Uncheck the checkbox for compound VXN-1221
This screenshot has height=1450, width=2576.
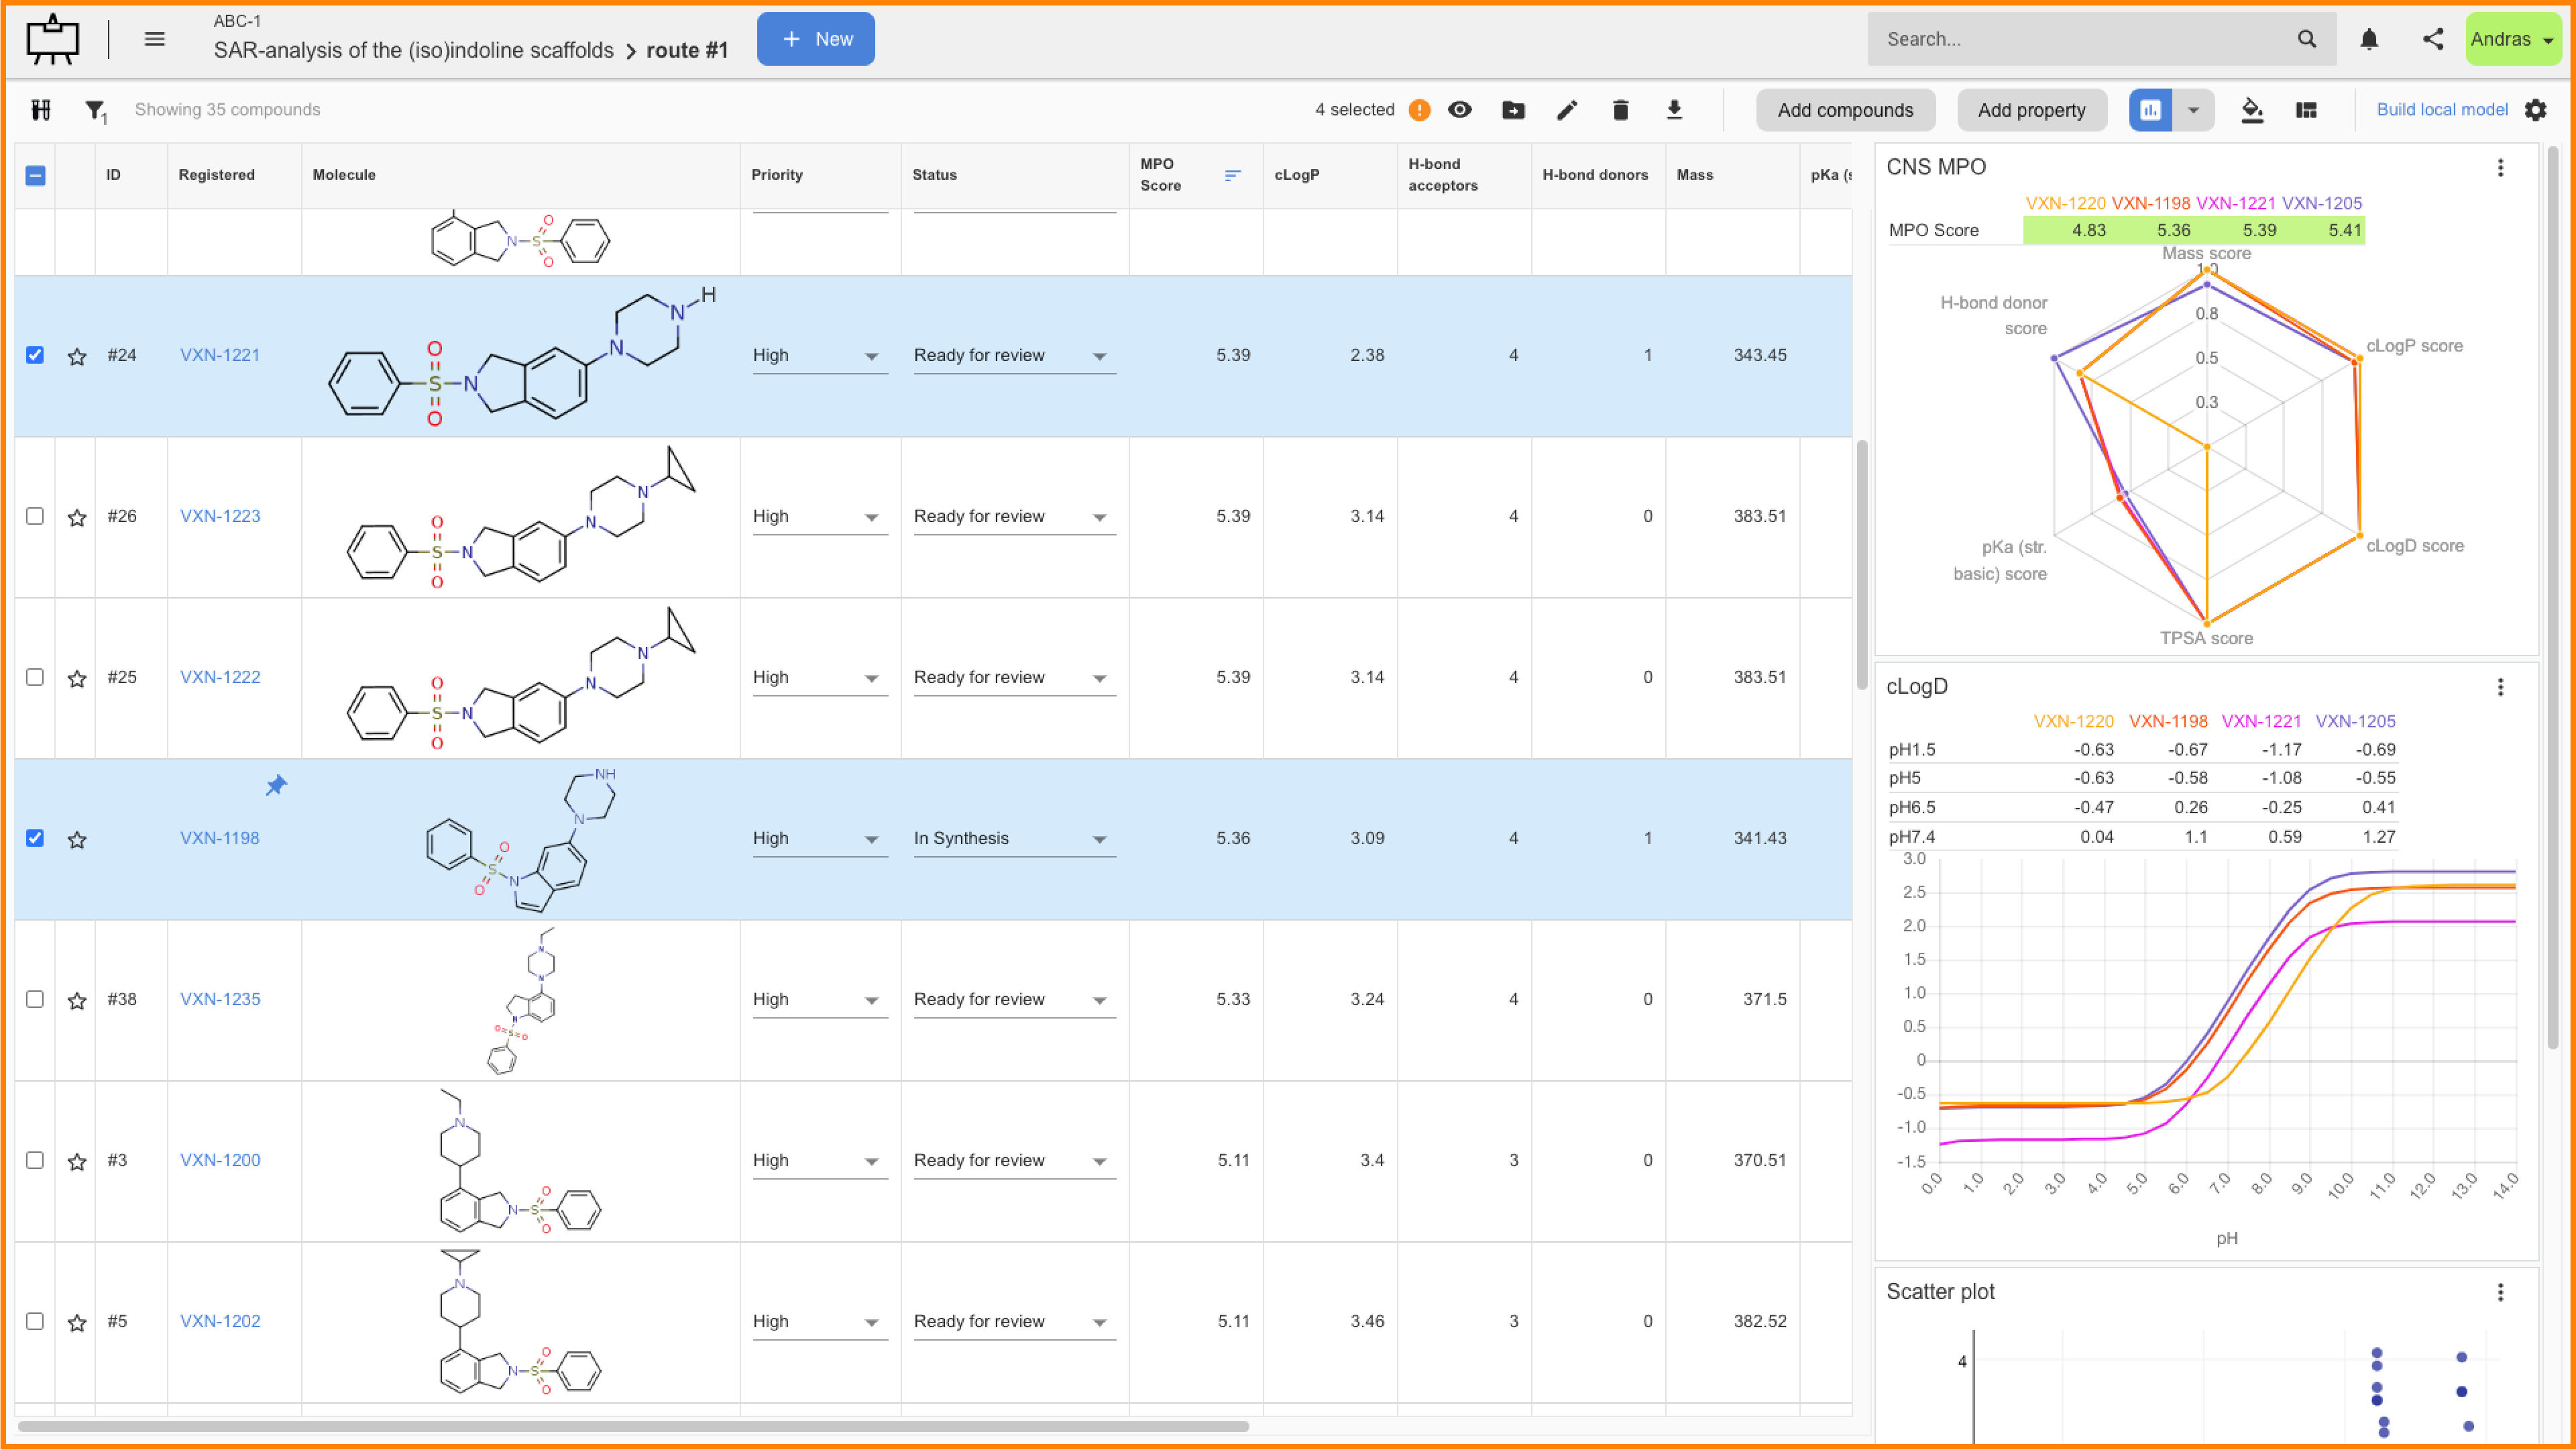click(35, 355)
